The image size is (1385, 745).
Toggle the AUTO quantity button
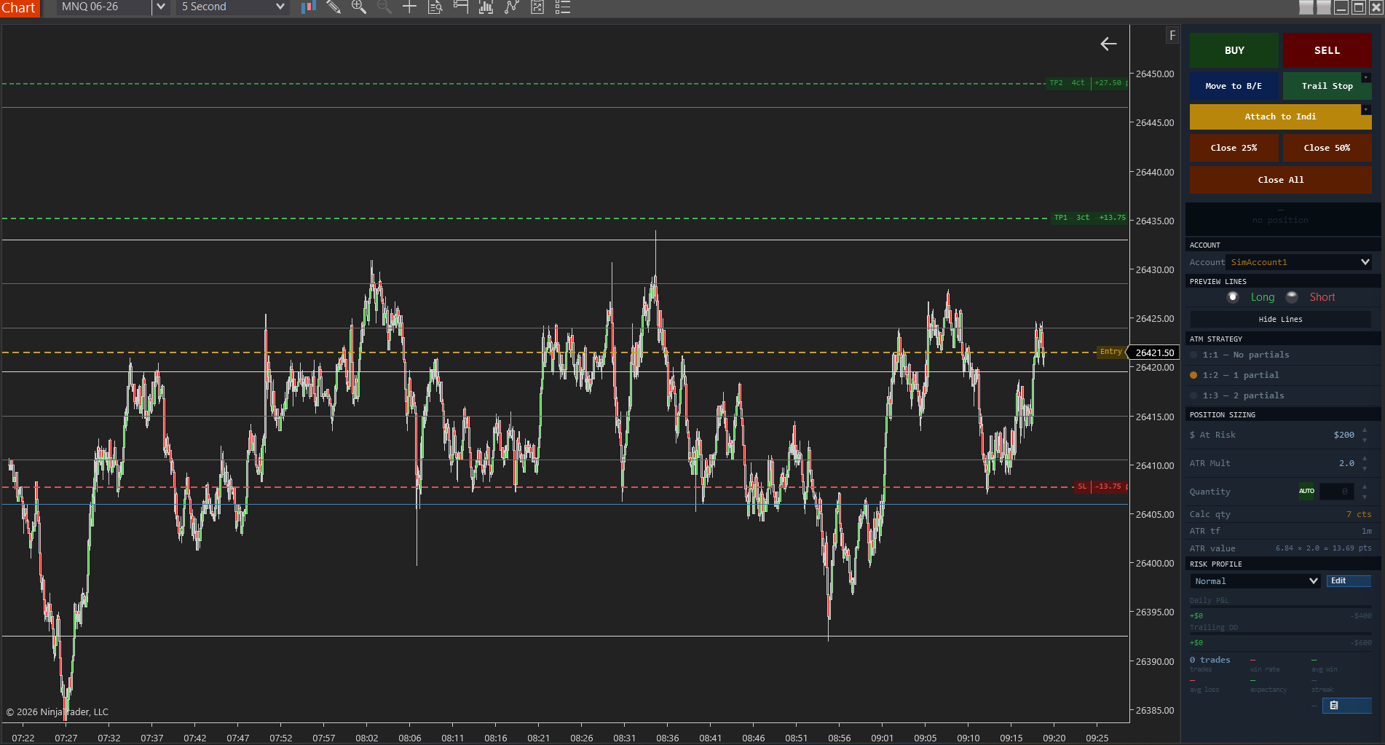(x=1306, y=491)
